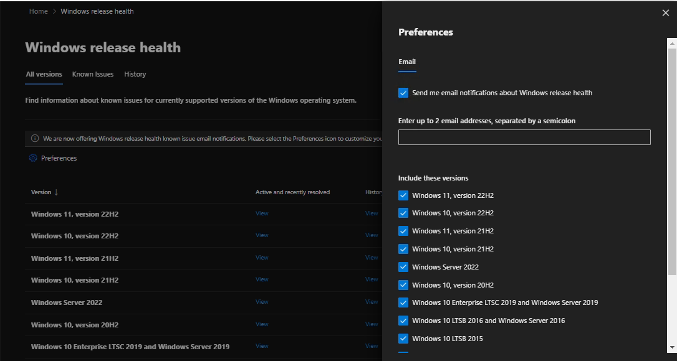Image resolution: width=677 pixels, height=361 pixels.
Task: Click scrollbar up arrow in Preferences
Action: 672,43
